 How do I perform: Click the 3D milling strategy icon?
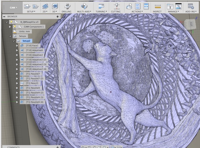[55, 6]
